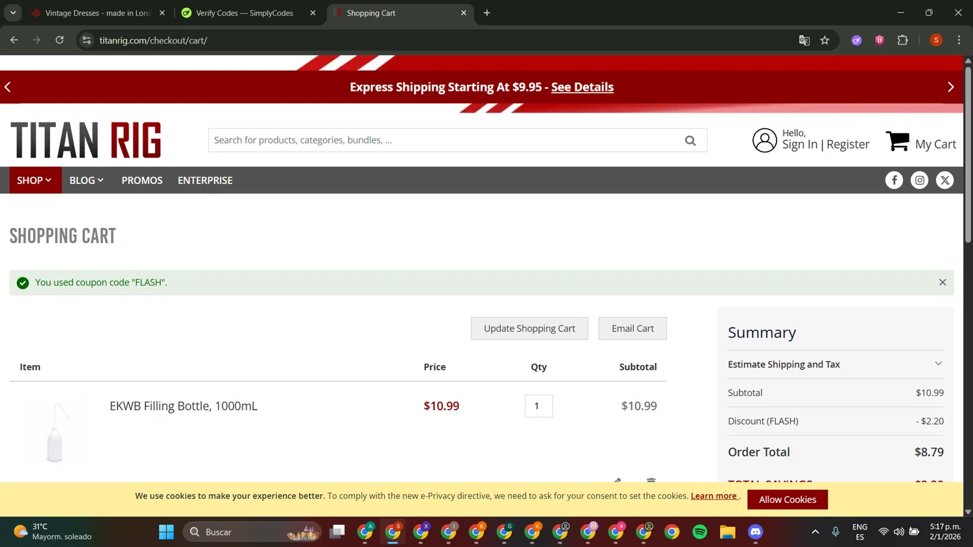
Task: Open EKWB Filling Bottle product link
Action: click(184, 406)
